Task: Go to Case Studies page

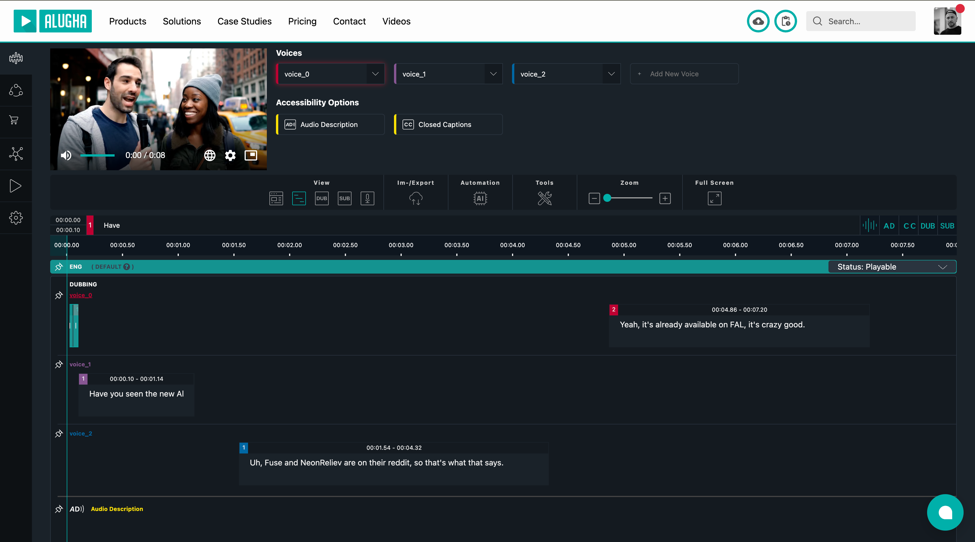Action: (x=244, y=21)
